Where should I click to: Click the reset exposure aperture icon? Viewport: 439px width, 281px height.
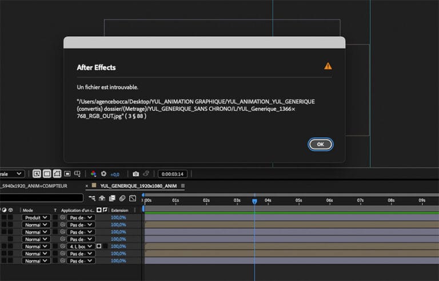click(103, 174)
